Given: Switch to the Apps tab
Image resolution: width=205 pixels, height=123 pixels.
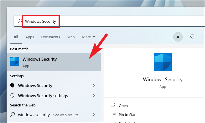Looking at the screenshot, I should (x=30, y=37).
